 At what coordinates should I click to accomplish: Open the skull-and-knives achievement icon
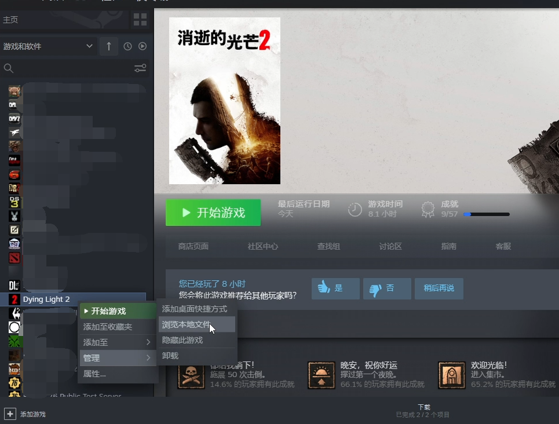click(x=191, y=377)
